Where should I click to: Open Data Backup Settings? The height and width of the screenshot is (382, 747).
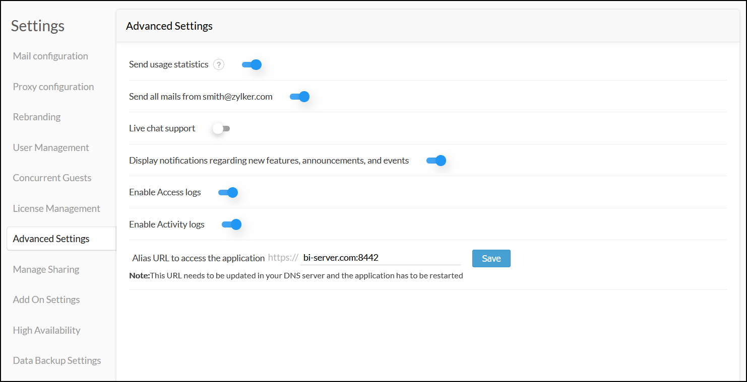point(57,360)
